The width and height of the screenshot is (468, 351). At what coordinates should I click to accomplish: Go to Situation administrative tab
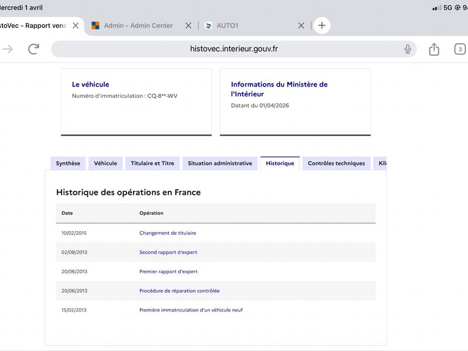click(220, 163)
